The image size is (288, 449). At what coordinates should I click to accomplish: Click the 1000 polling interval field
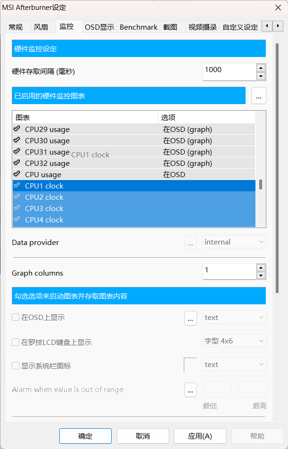[x=229, y=72]
